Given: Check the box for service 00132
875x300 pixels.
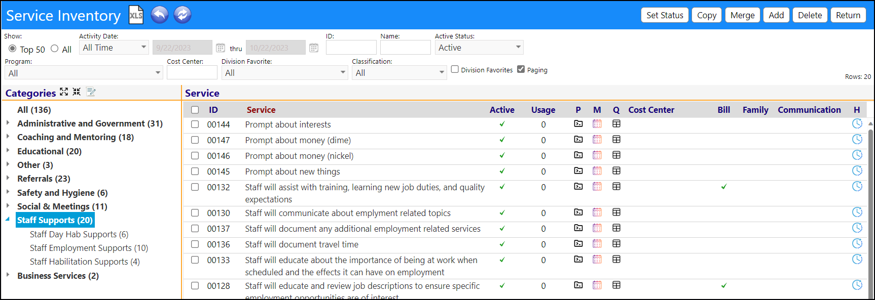Looking at the screenshot, I should (x=195, y=187).
